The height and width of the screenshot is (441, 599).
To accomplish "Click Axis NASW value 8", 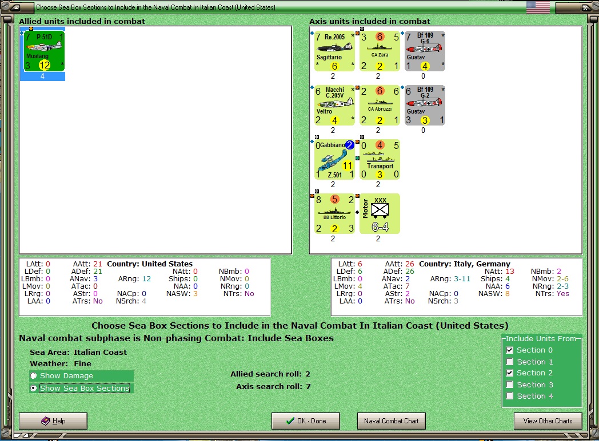I will 508,293.
